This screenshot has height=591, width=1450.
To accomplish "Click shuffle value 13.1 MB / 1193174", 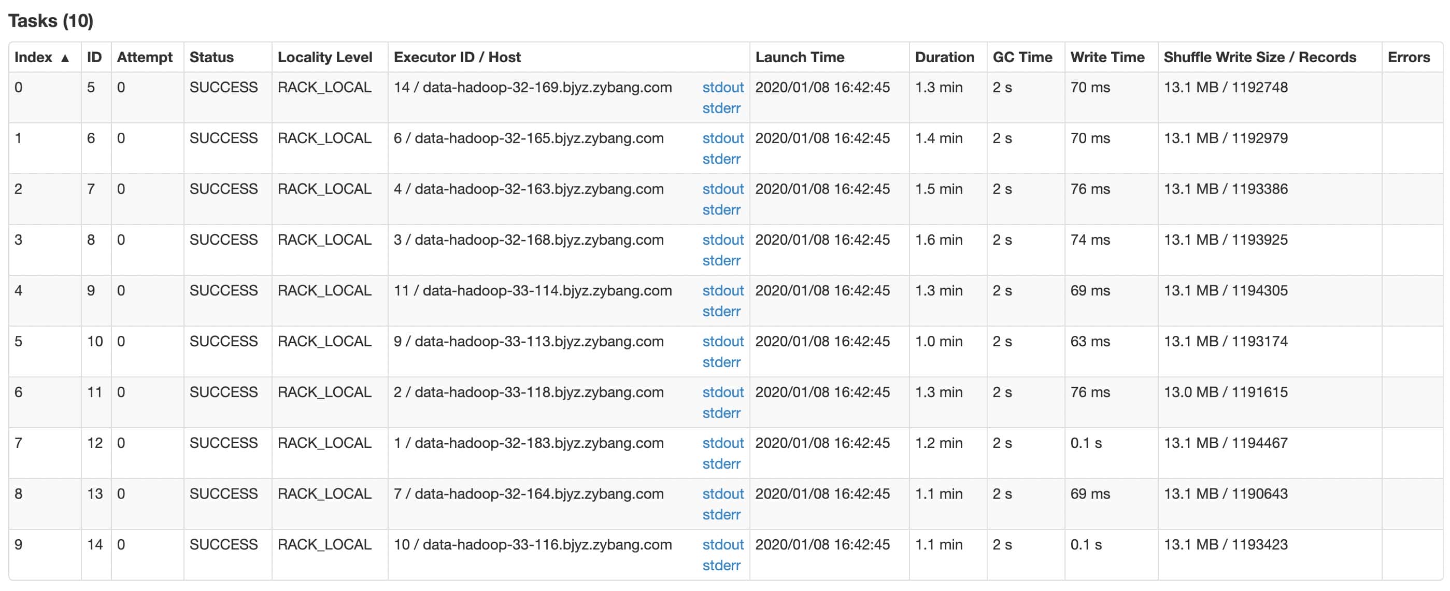I will click(x=1226, y=342).
